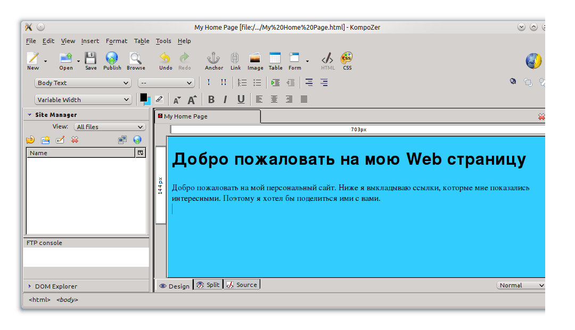Screen dimensions: 575x330
Task: Toggle underline formatting
Action: (x=241, y=99)
